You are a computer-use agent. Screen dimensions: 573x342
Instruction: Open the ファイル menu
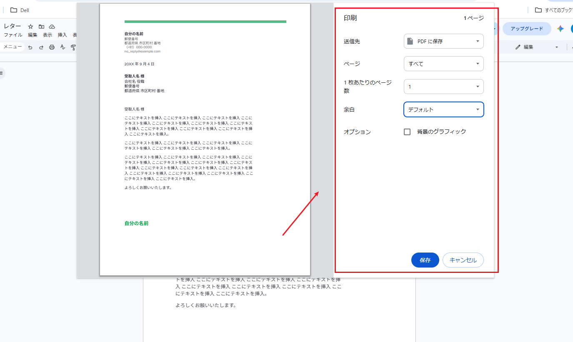coord(13,35)
